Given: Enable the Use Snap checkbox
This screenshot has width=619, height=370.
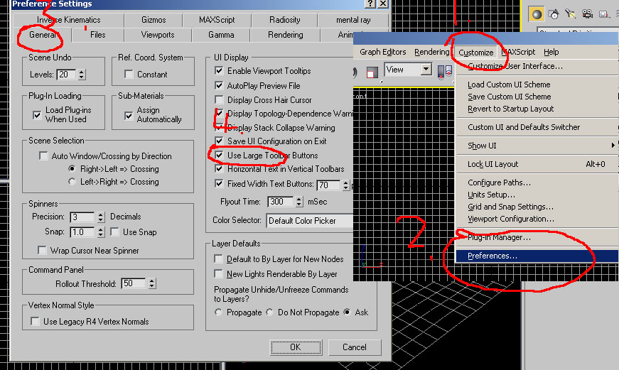Looking at the screenshot, I should click(x=115, y=232).
